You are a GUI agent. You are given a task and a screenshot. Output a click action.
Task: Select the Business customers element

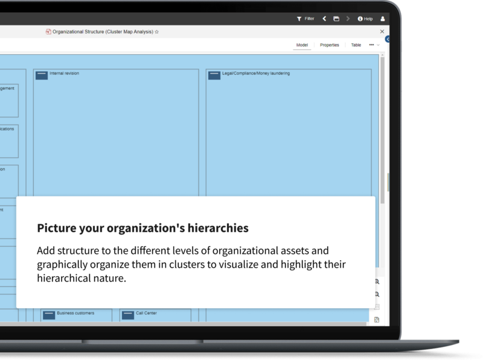pyautogui.click(x=76, y=314)
